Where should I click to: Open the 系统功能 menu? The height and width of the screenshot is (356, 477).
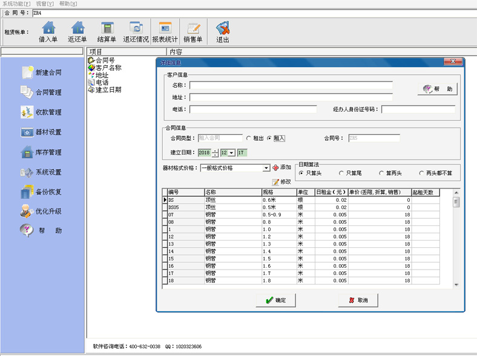[x=16, y=4]
